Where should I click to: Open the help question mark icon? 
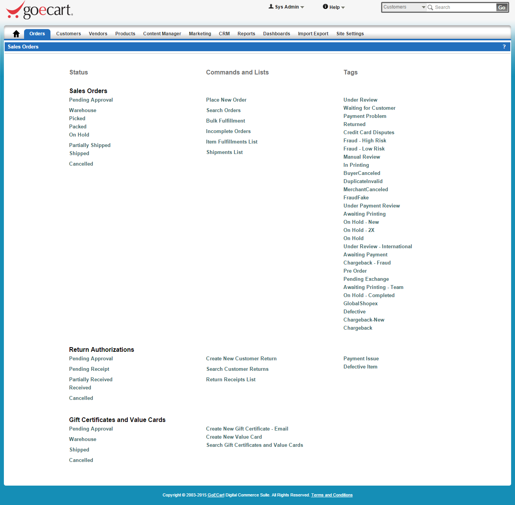(x=504, y=47)
